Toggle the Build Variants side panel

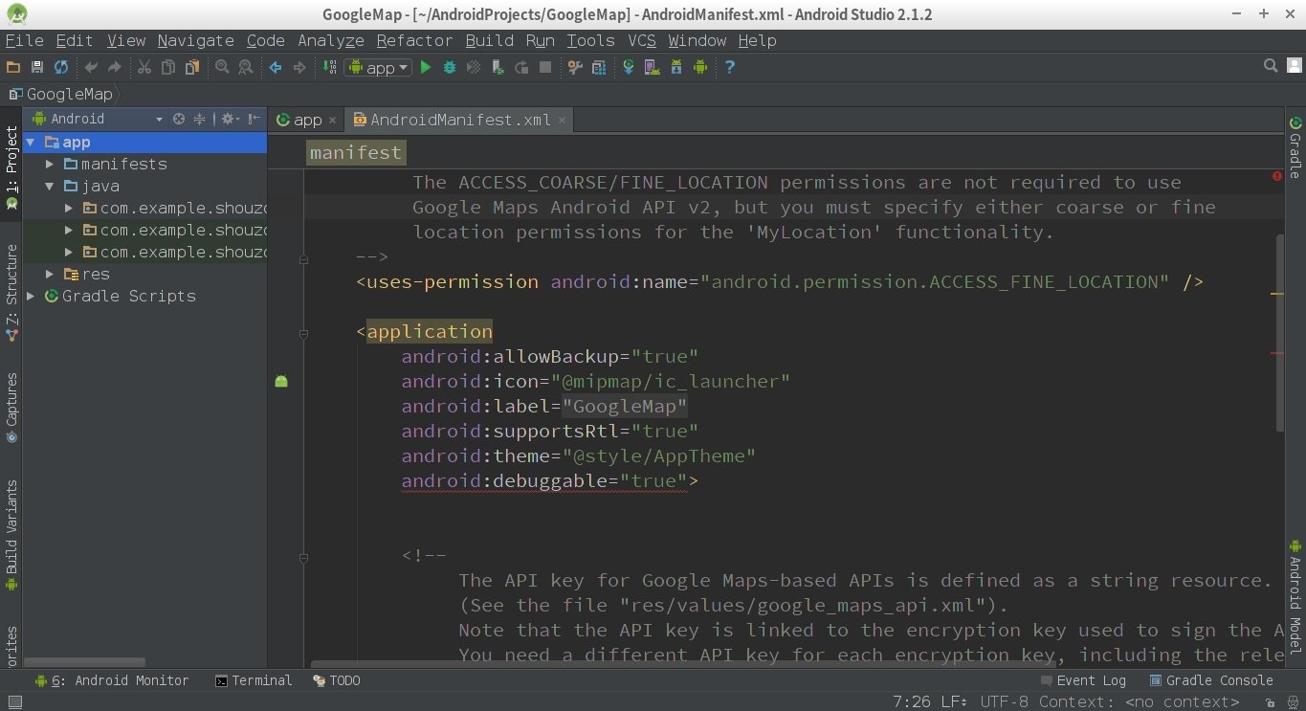(11, 536)
